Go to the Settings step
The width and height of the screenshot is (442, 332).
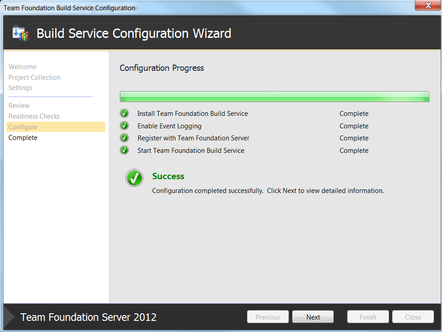[x=20, y=88]
